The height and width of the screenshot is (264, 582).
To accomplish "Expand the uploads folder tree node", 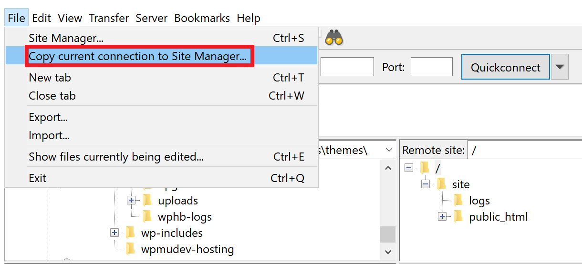I will click(x=131, y=201).
